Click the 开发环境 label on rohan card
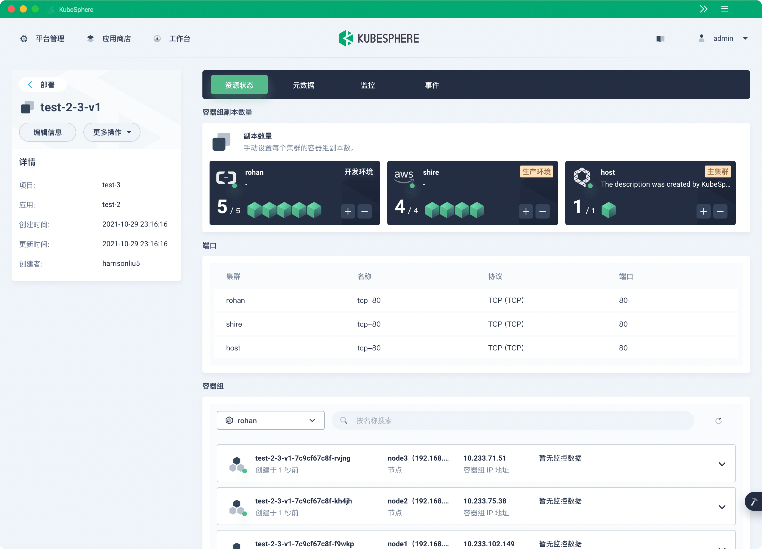This screenshot has height=549, width=762. tap(358, 172)
